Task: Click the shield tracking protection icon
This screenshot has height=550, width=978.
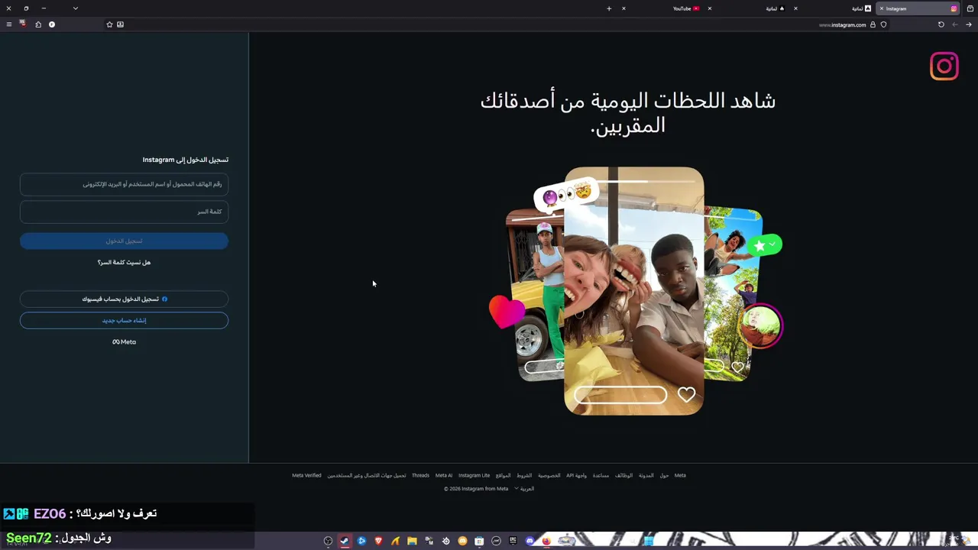Action: pyautogui.click(x=883, y=24)
